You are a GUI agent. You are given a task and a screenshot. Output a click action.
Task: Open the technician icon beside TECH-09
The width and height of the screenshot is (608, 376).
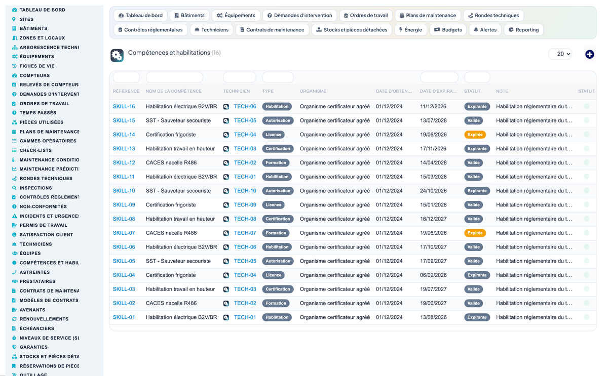click(x=226, y=205)
